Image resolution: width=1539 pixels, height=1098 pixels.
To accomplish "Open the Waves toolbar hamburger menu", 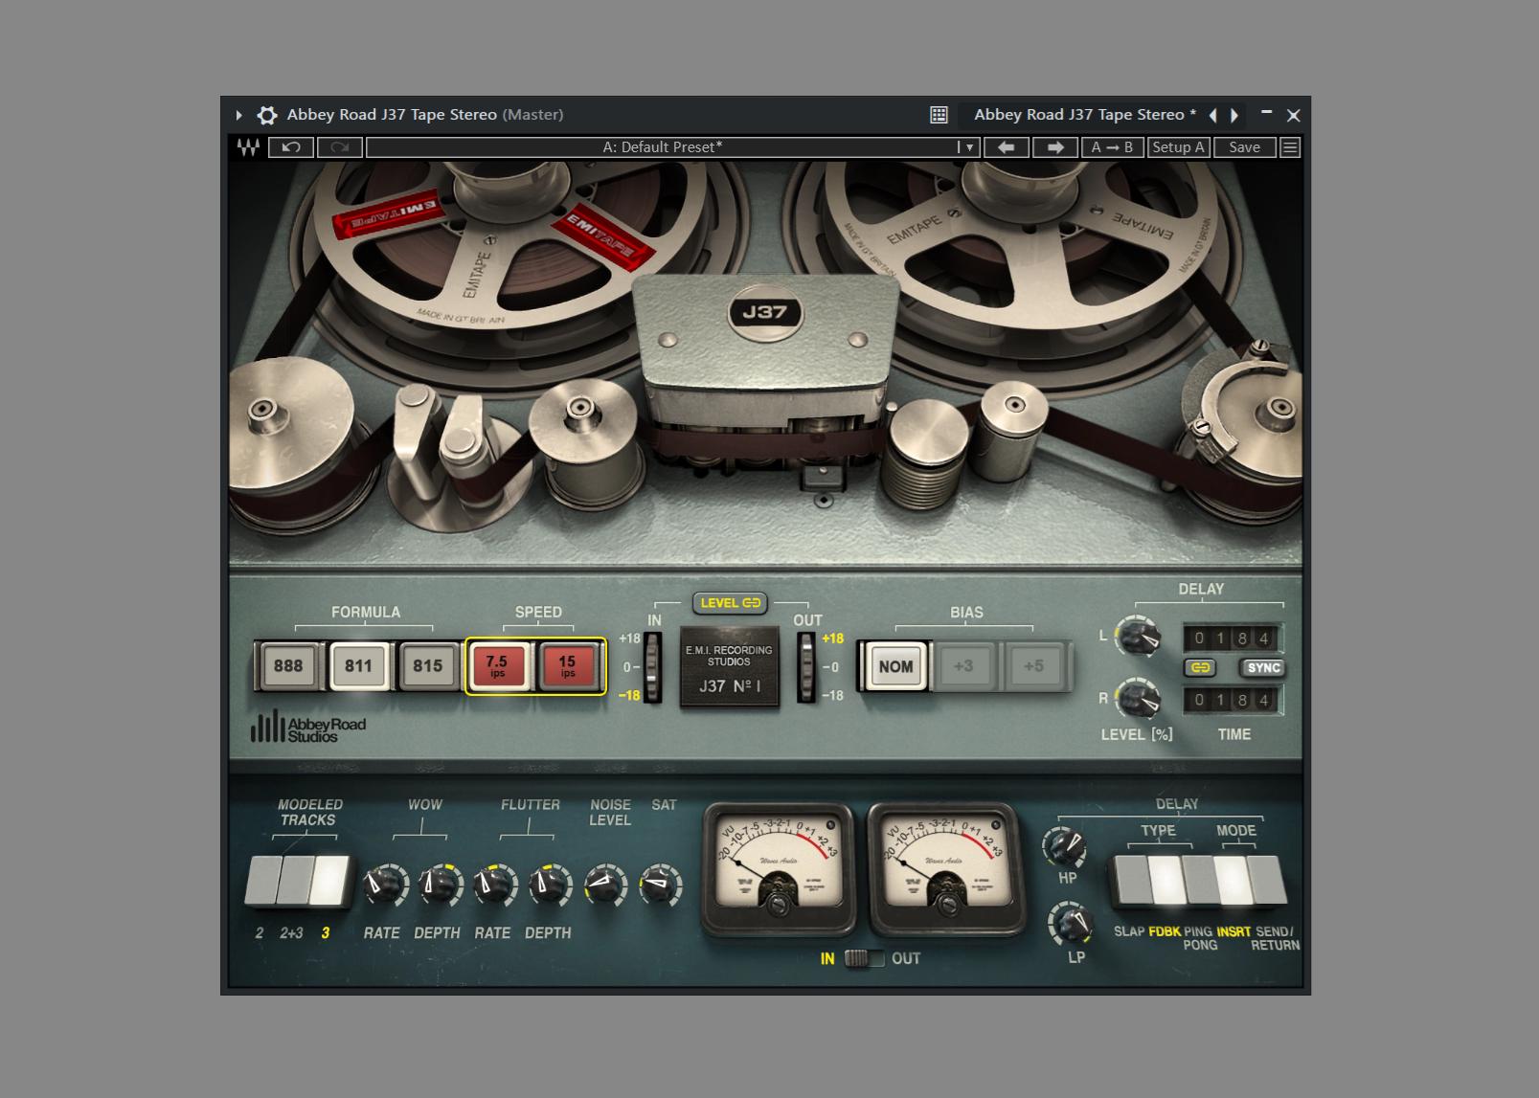I will click(1290, 147).
